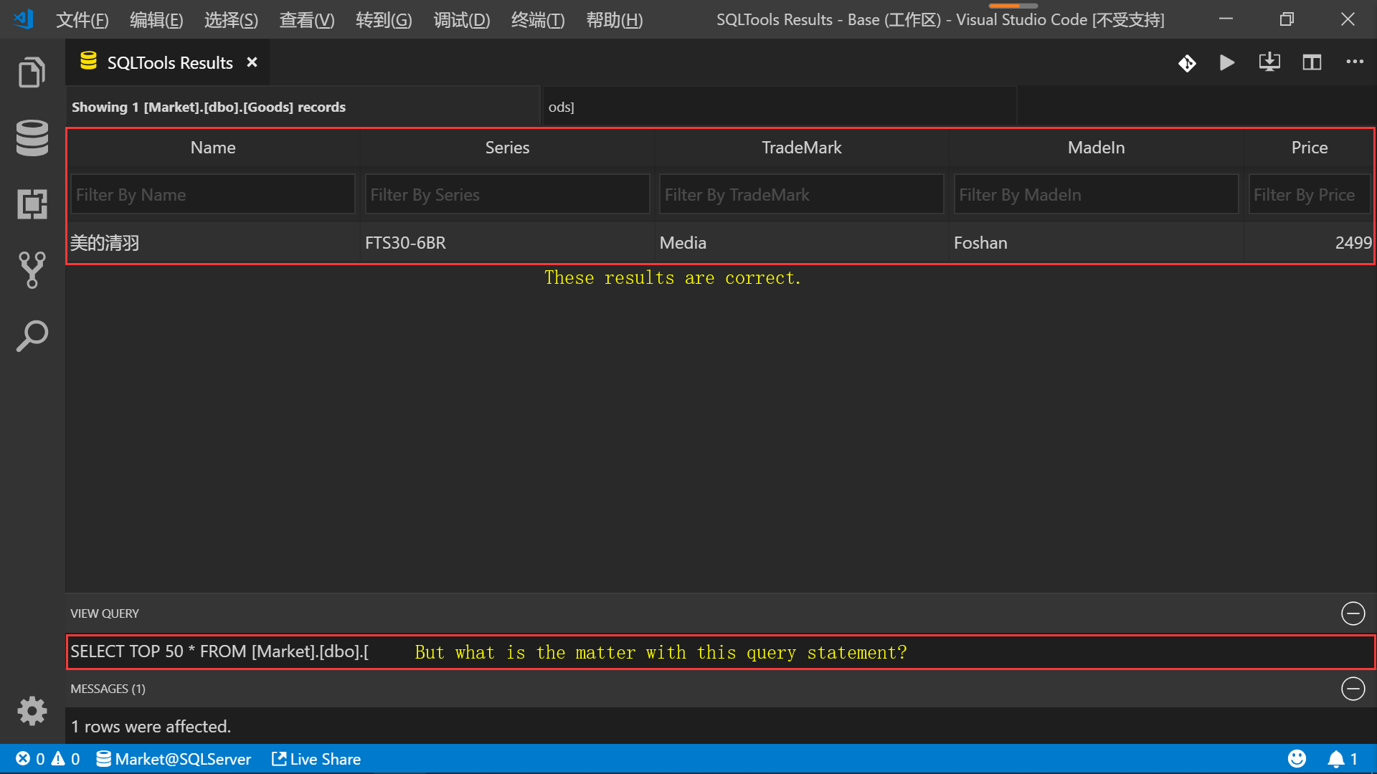Click the SELECT TOP 50 query text
The image size is (1377, 774).
pos(219,651)
